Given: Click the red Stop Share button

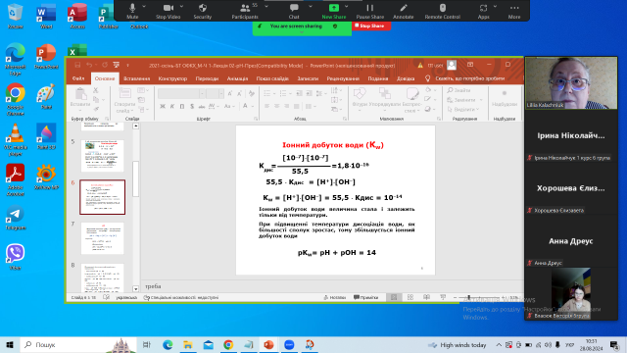Looking at the screenshot, I should 369,26.
